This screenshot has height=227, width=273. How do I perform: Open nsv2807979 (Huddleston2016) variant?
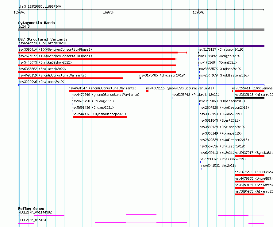224,75
